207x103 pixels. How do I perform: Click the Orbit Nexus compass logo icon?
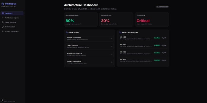pos(3,4)
